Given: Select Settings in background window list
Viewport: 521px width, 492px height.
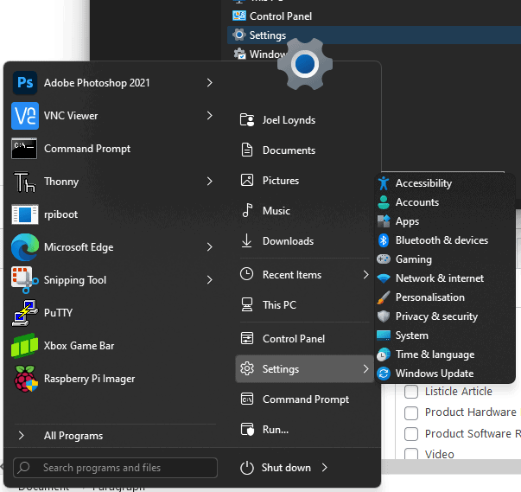Looking at the screenshot, I should (374, 35).
